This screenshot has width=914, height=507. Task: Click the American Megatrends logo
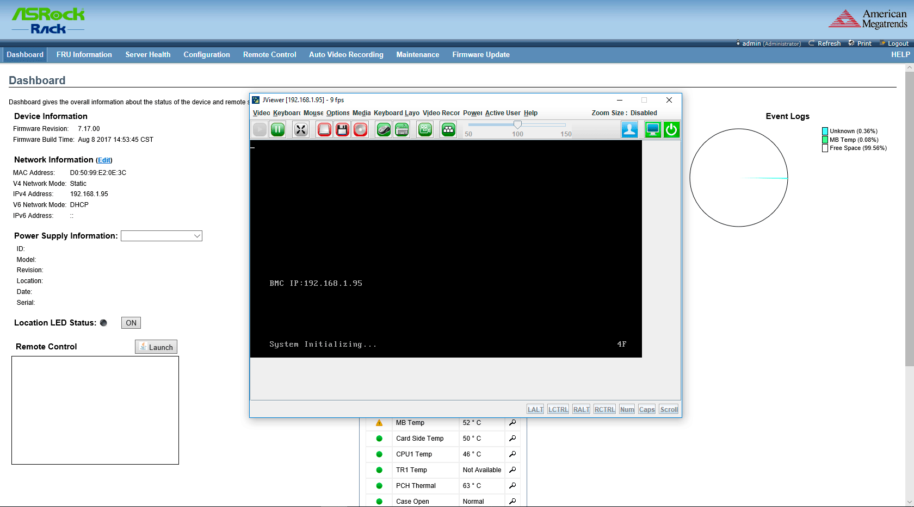coord(868,18)
